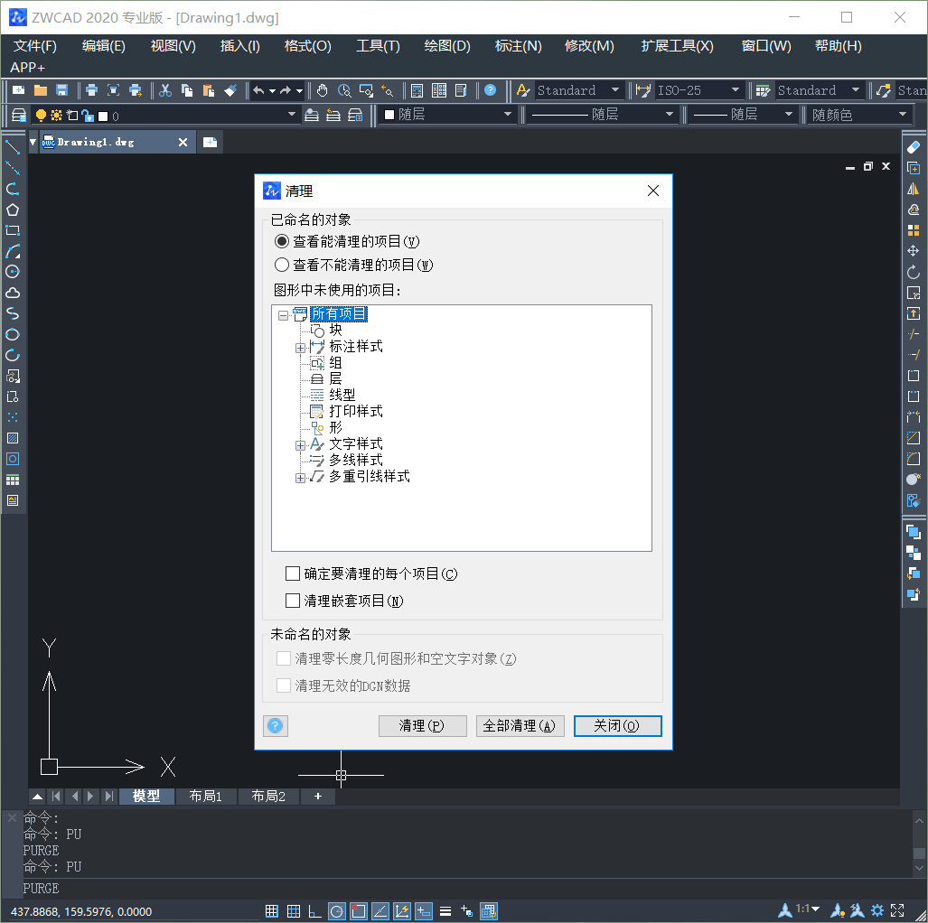Expand the 标注样式 tree node
The width and height of the screenshot is (928, 923).
300,347
